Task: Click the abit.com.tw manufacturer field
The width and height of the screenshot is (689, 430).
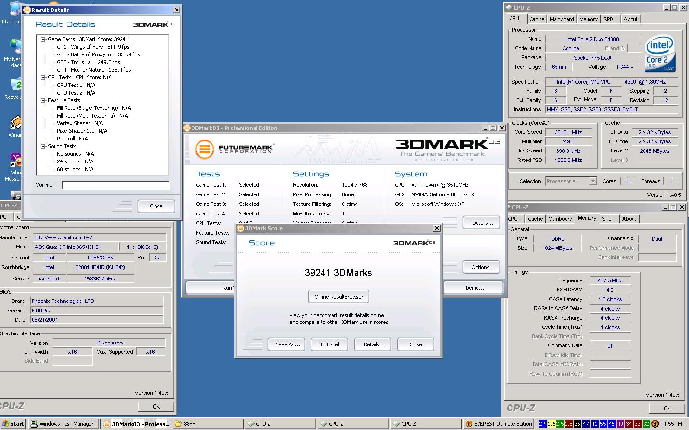Action: point(100,237)
